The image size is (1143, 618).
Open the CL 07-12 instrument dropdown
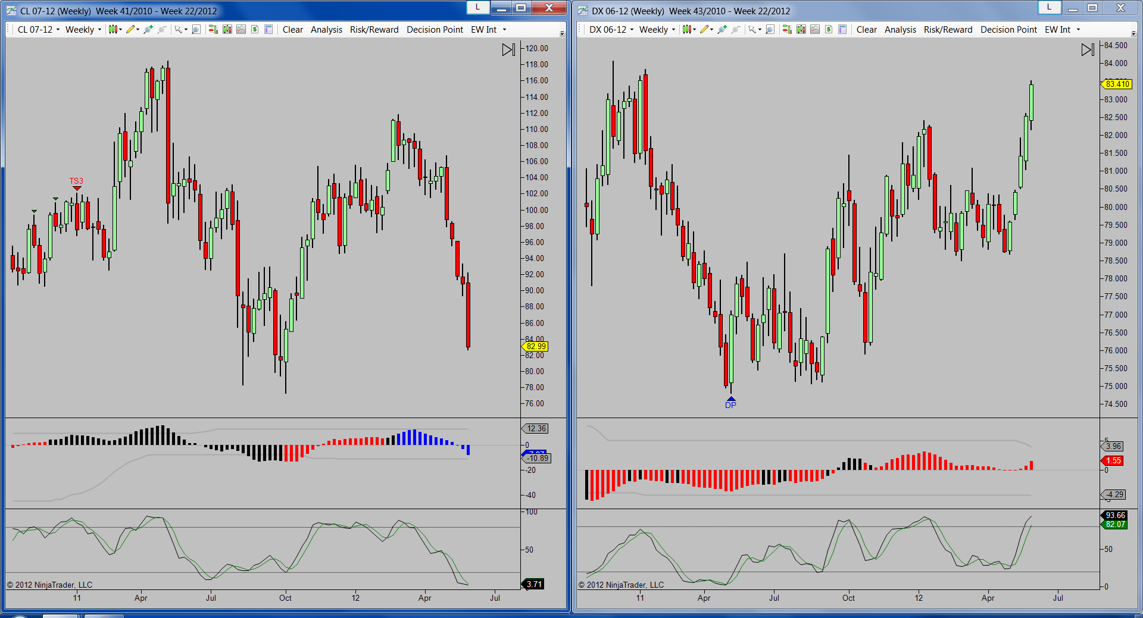(39, 30)
